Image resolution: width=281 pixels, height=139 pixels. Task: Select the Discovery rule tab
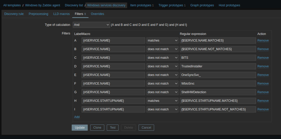pyautogui.click(x=14, y=14)
